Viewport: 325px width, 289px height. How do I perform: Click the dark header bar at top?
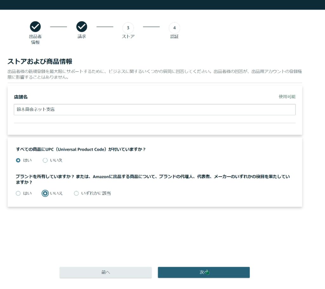[162, 4]
